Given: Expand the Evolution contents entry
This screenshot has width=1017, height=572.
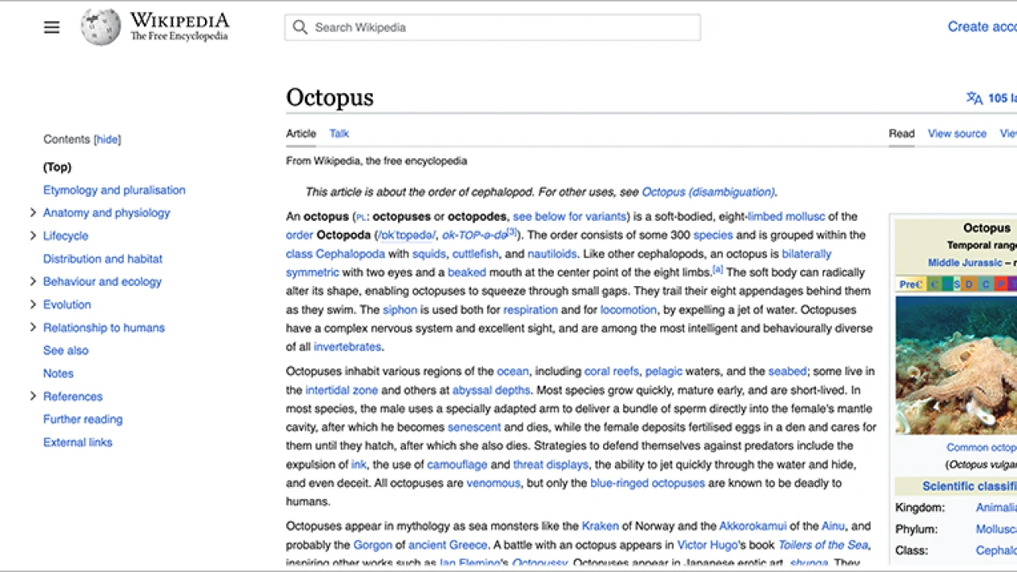Looking at the screenshot, I should [33, 304].
